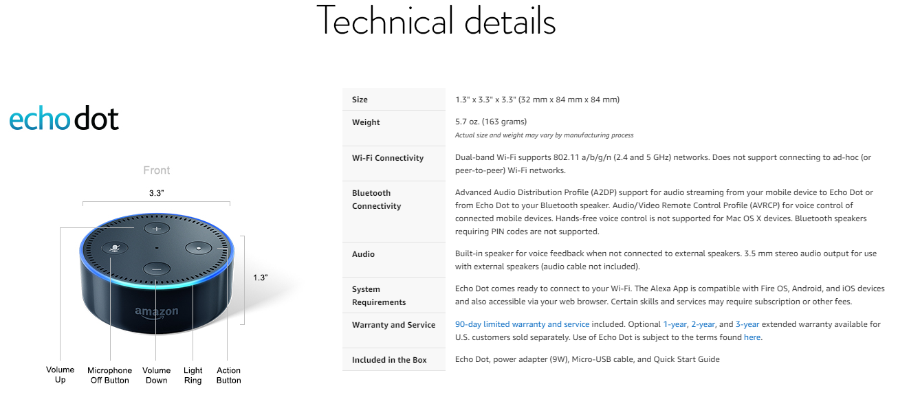Click the "Technical details" heading
898x395 pixels.
(x=436, y=22)
